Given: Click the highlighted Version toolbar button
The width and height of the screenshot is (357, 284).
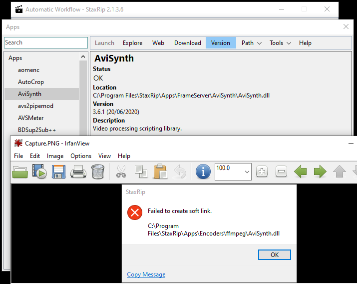Looking at the screenshot, I should point(221,43).
